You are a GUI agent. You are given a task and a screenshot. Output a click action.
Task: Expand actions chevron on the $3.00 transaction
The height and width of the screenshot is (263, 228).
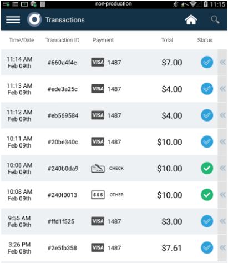tap(222, 221)
